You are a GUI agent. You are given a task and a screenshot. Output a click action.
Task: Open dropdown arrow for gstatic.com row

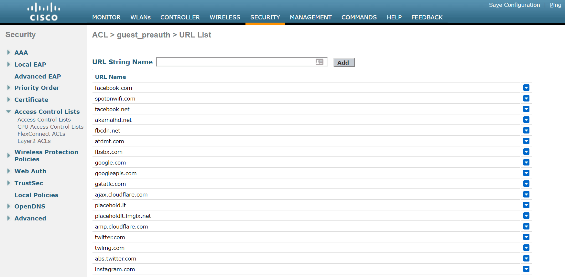(526, 184)
